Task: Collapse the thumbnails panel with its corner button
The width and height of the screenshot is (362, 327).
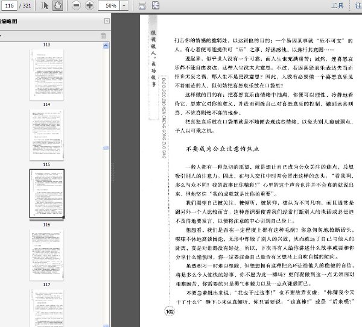Action: [x=107, y=21]
